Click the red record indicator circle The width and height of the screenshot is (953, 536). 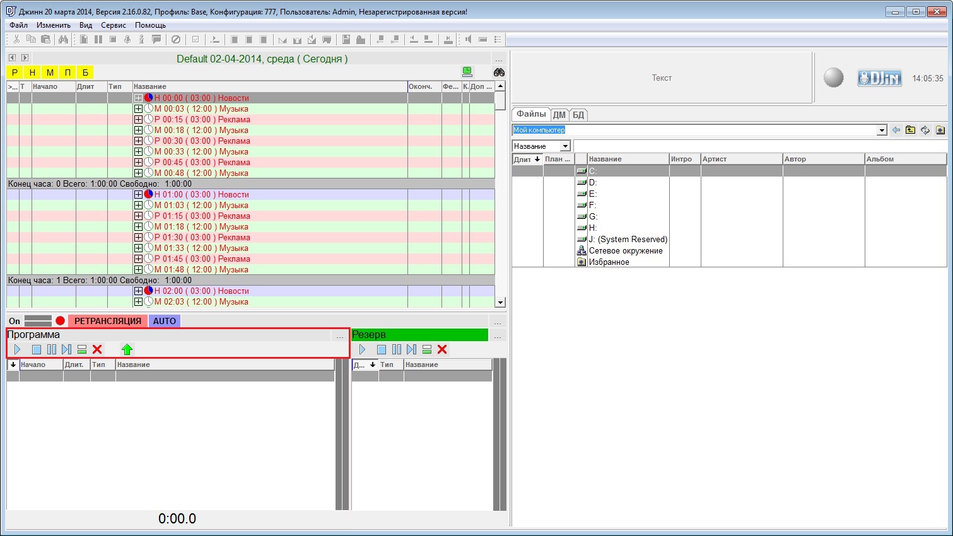[60, 321]
